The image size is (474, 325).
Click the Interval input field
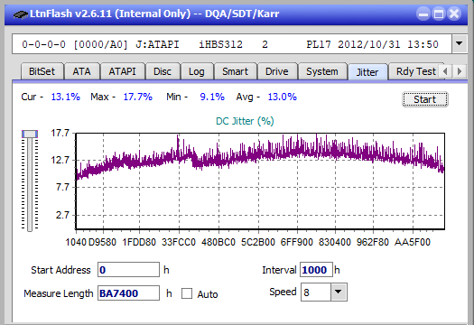[x=316, y=270]
